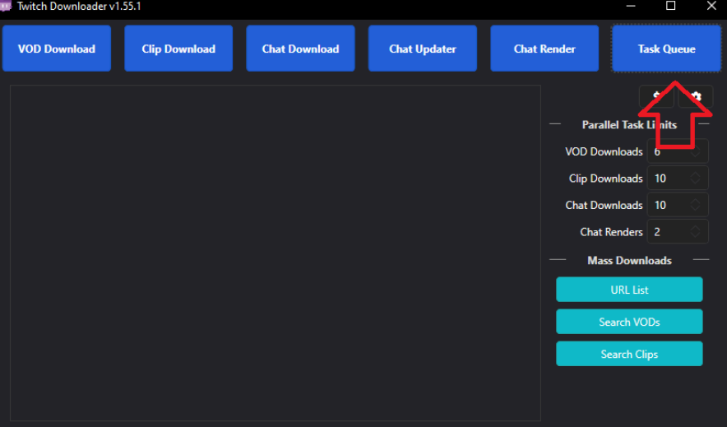Open the Clip Download tab
This screenshot has width=727, height=427.
coord(178,49)
